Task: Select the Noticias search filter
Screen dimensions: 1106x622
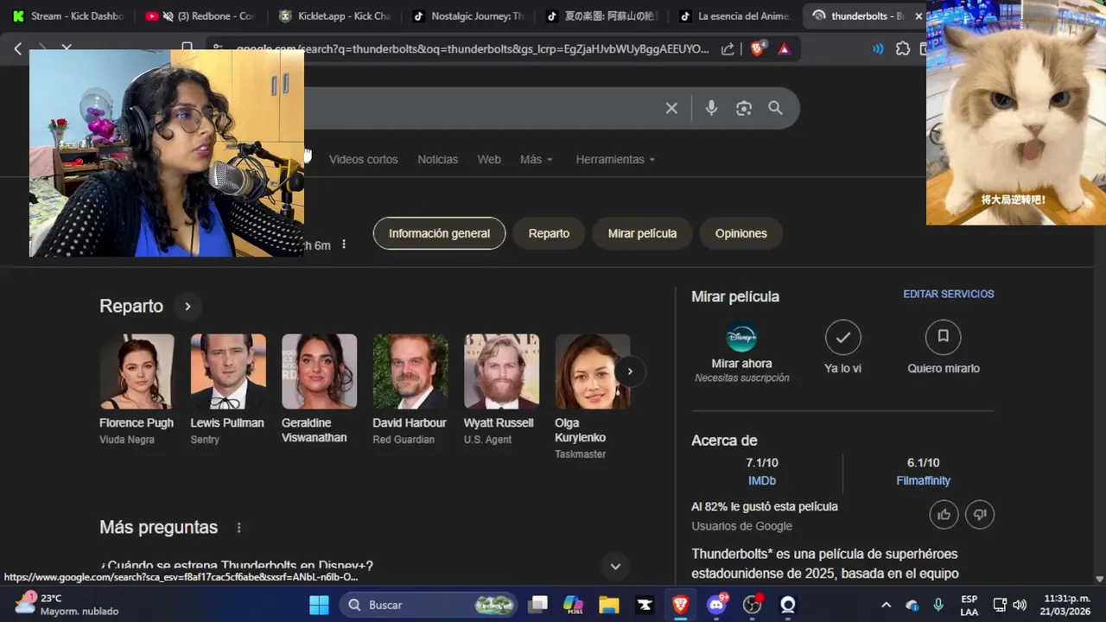Action: 438,160
